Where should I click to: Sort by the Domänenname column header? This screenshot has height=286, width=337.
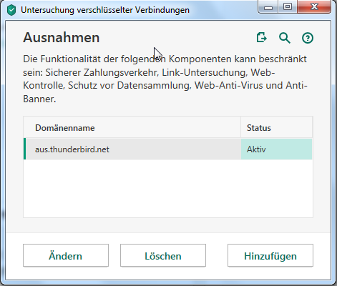(132, 128)
